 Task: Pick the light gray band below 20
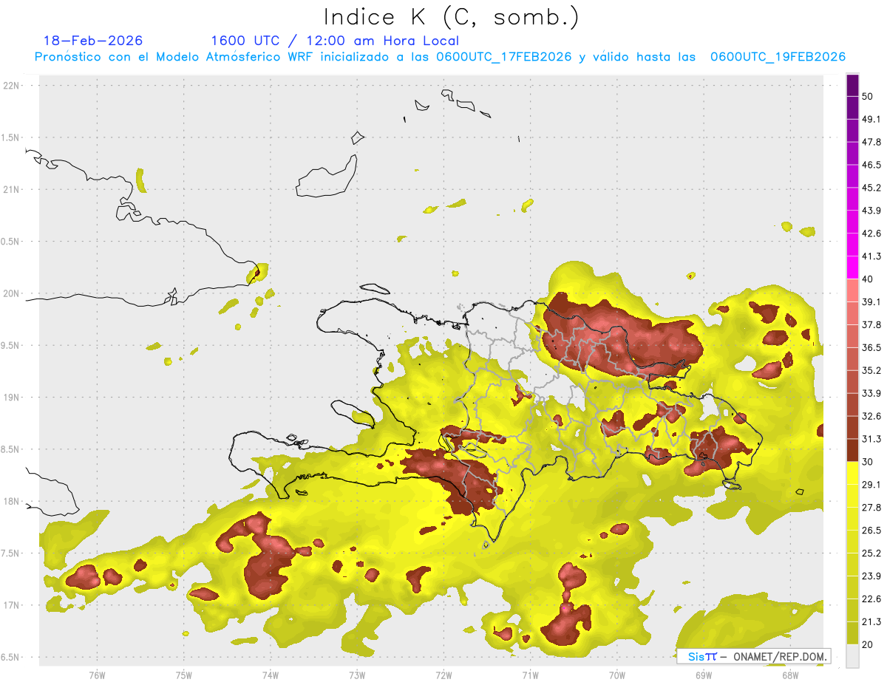[852, 655]
